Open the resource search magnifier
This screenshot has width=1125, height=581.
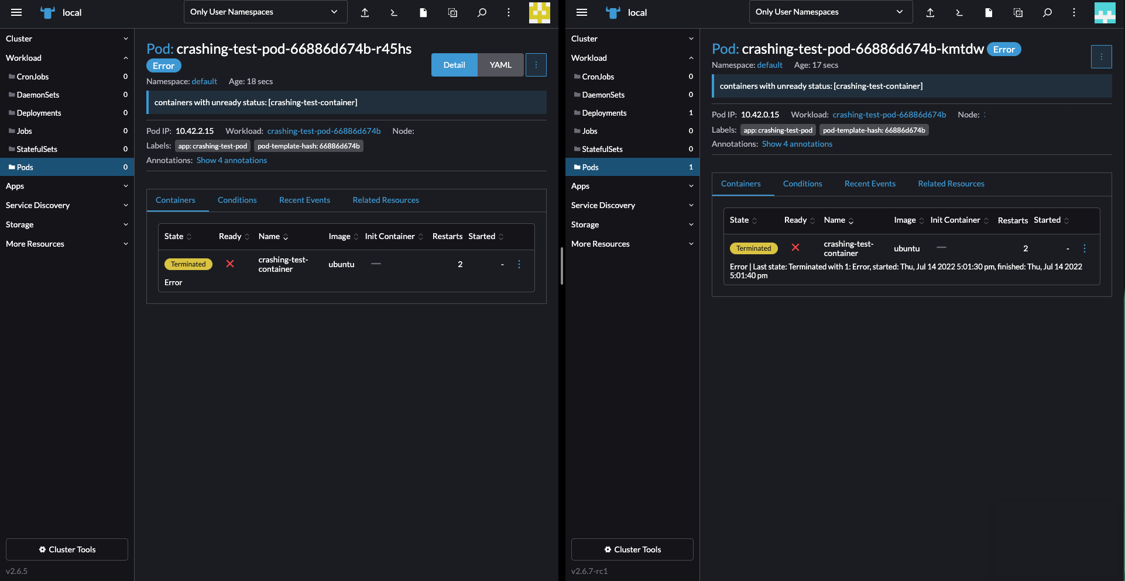click(x=482, y=12)
